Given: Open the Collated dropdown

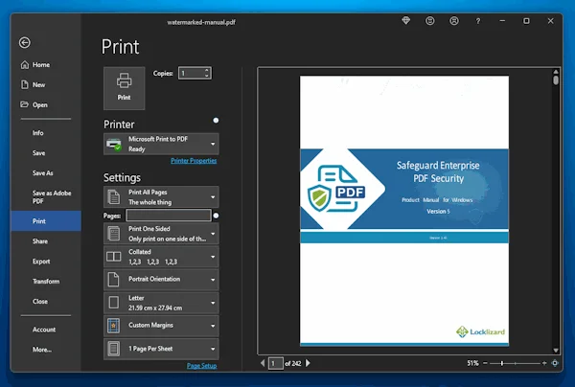Looking at the screenshot, I should [161, 257].
